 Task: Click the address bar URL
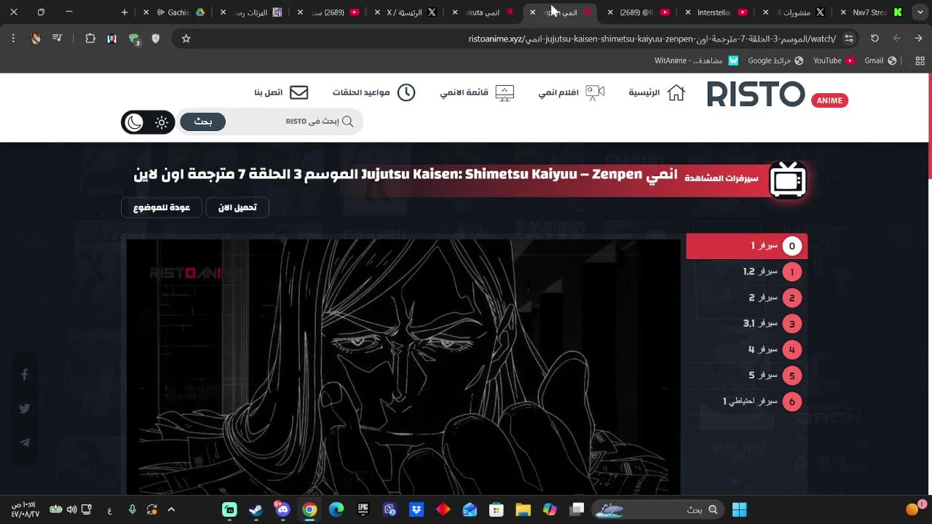click(652, 39)
